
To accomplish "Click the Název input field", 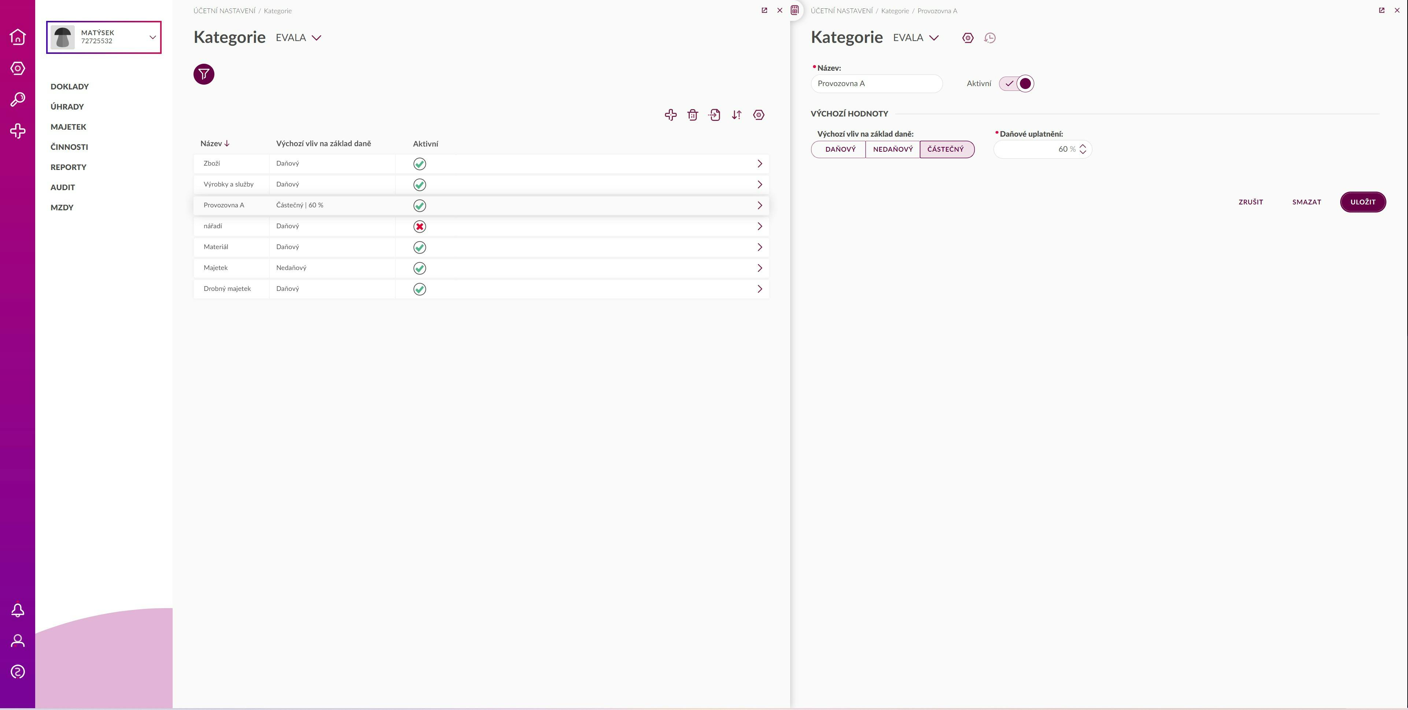I will tap(876, 84).
